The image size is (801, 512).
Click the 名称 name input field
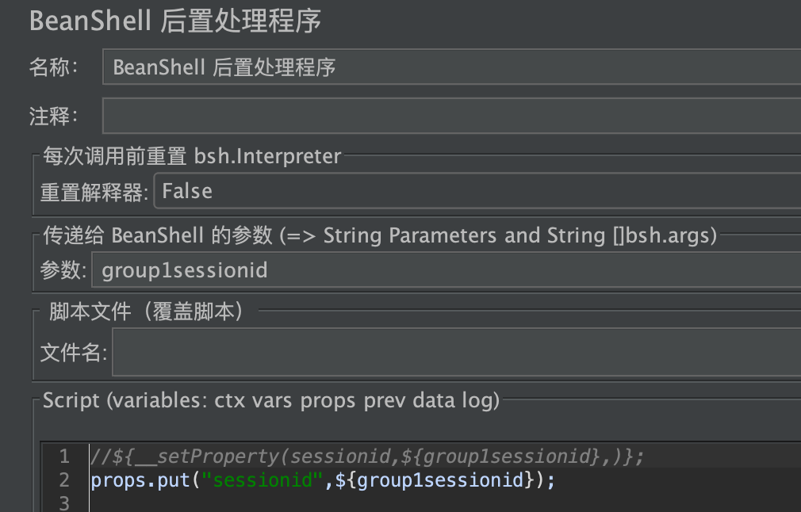tap(451, 67)
